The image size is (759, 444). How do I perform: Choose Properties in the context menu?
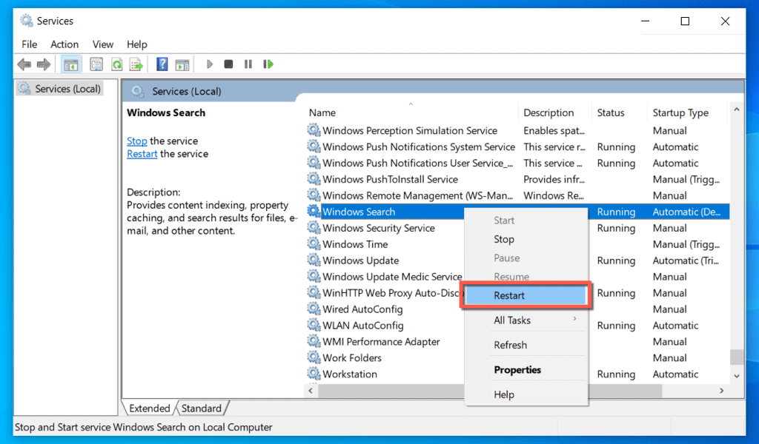click(526, 369)
